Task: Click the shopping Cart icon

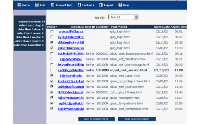Action: pos(37,5)
